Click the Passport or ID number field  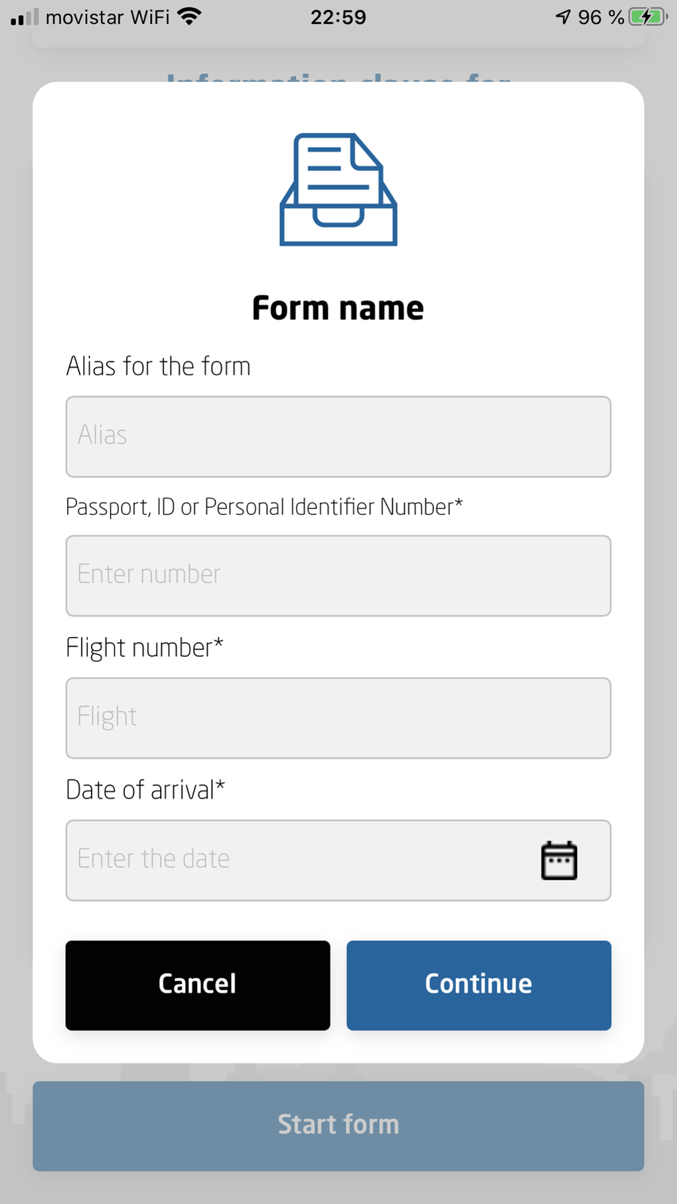338,576
